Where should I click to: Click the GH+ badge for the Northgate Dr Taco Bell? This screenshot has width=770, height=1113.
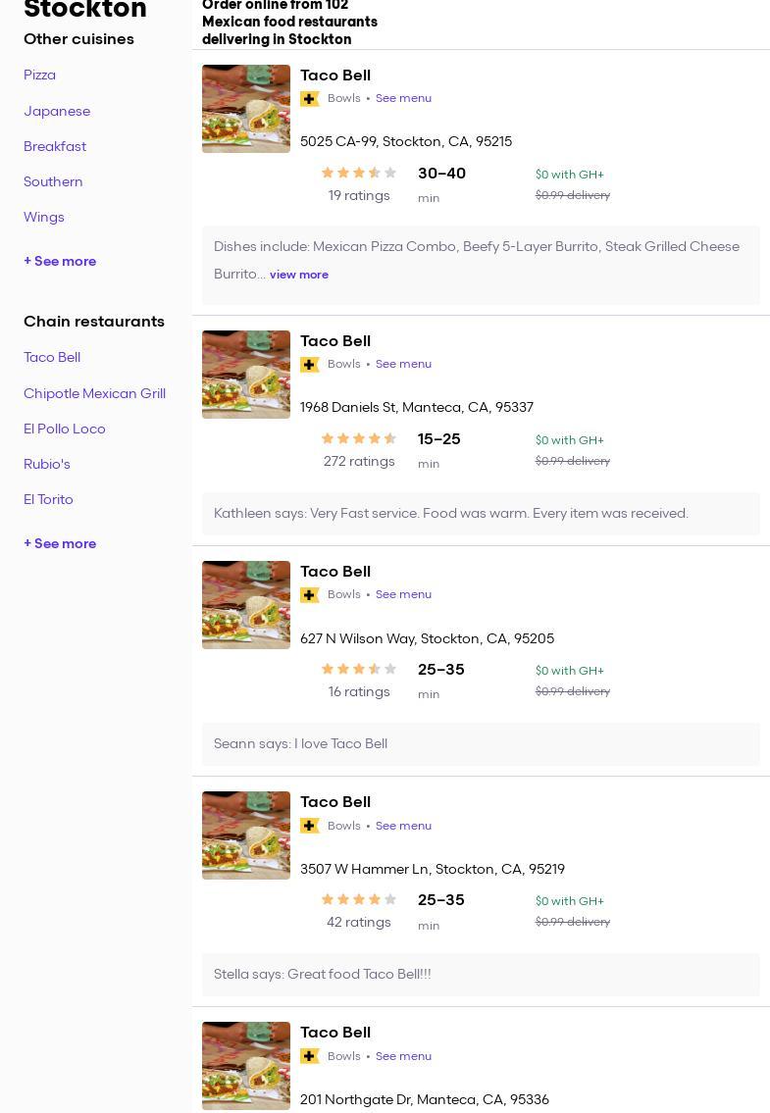310,1056
